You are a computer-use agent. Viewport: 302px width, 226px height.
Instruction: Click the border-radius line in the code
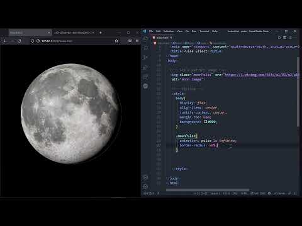click(x=198, y=145)
